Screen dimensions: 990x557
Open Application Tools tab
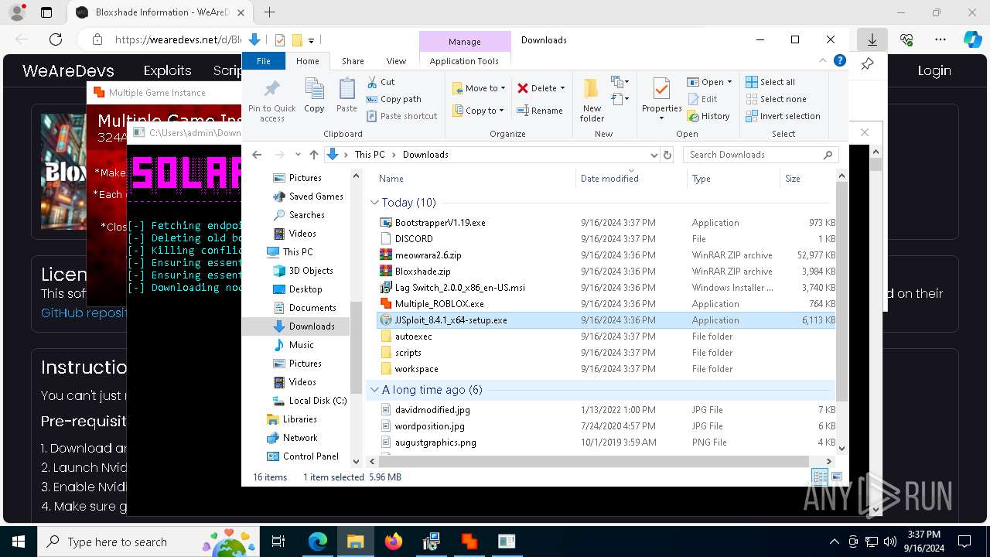click(464, 61)
